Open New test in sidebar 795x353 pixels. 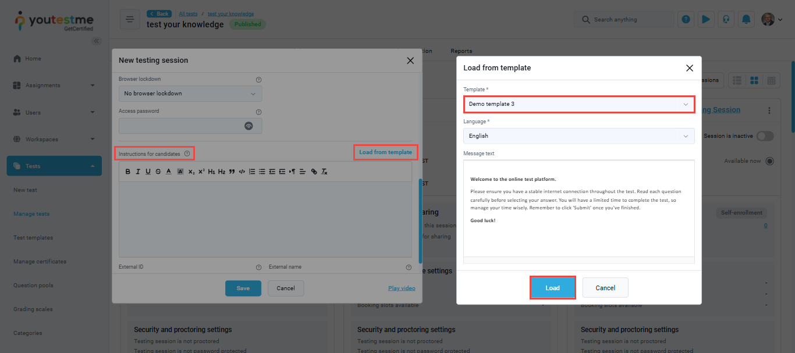26,190
